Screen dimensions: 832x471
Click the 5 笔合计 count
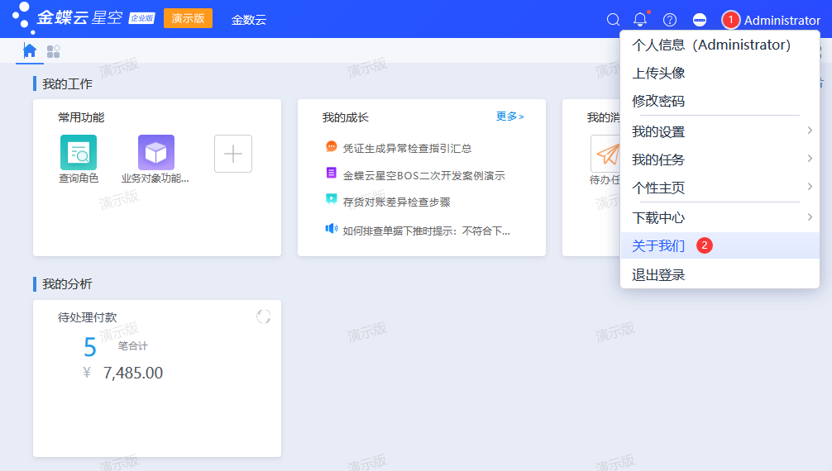tap(89, 347)
